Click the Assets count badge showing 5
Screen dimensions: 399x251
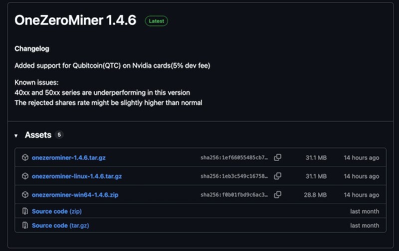coord(59,134)
